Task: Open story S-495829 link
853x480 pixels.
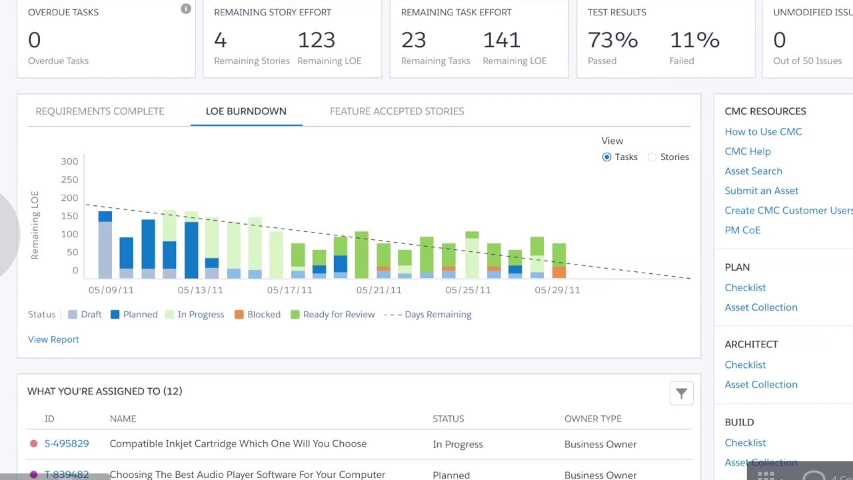Action: [67, 443]
